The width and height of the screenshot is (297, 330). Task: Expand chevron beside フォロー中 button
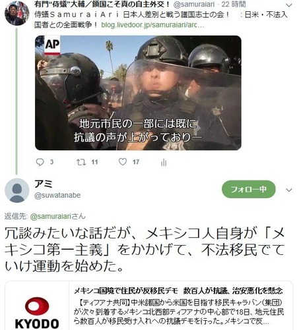pyautogui.click(x=289, y=190)
